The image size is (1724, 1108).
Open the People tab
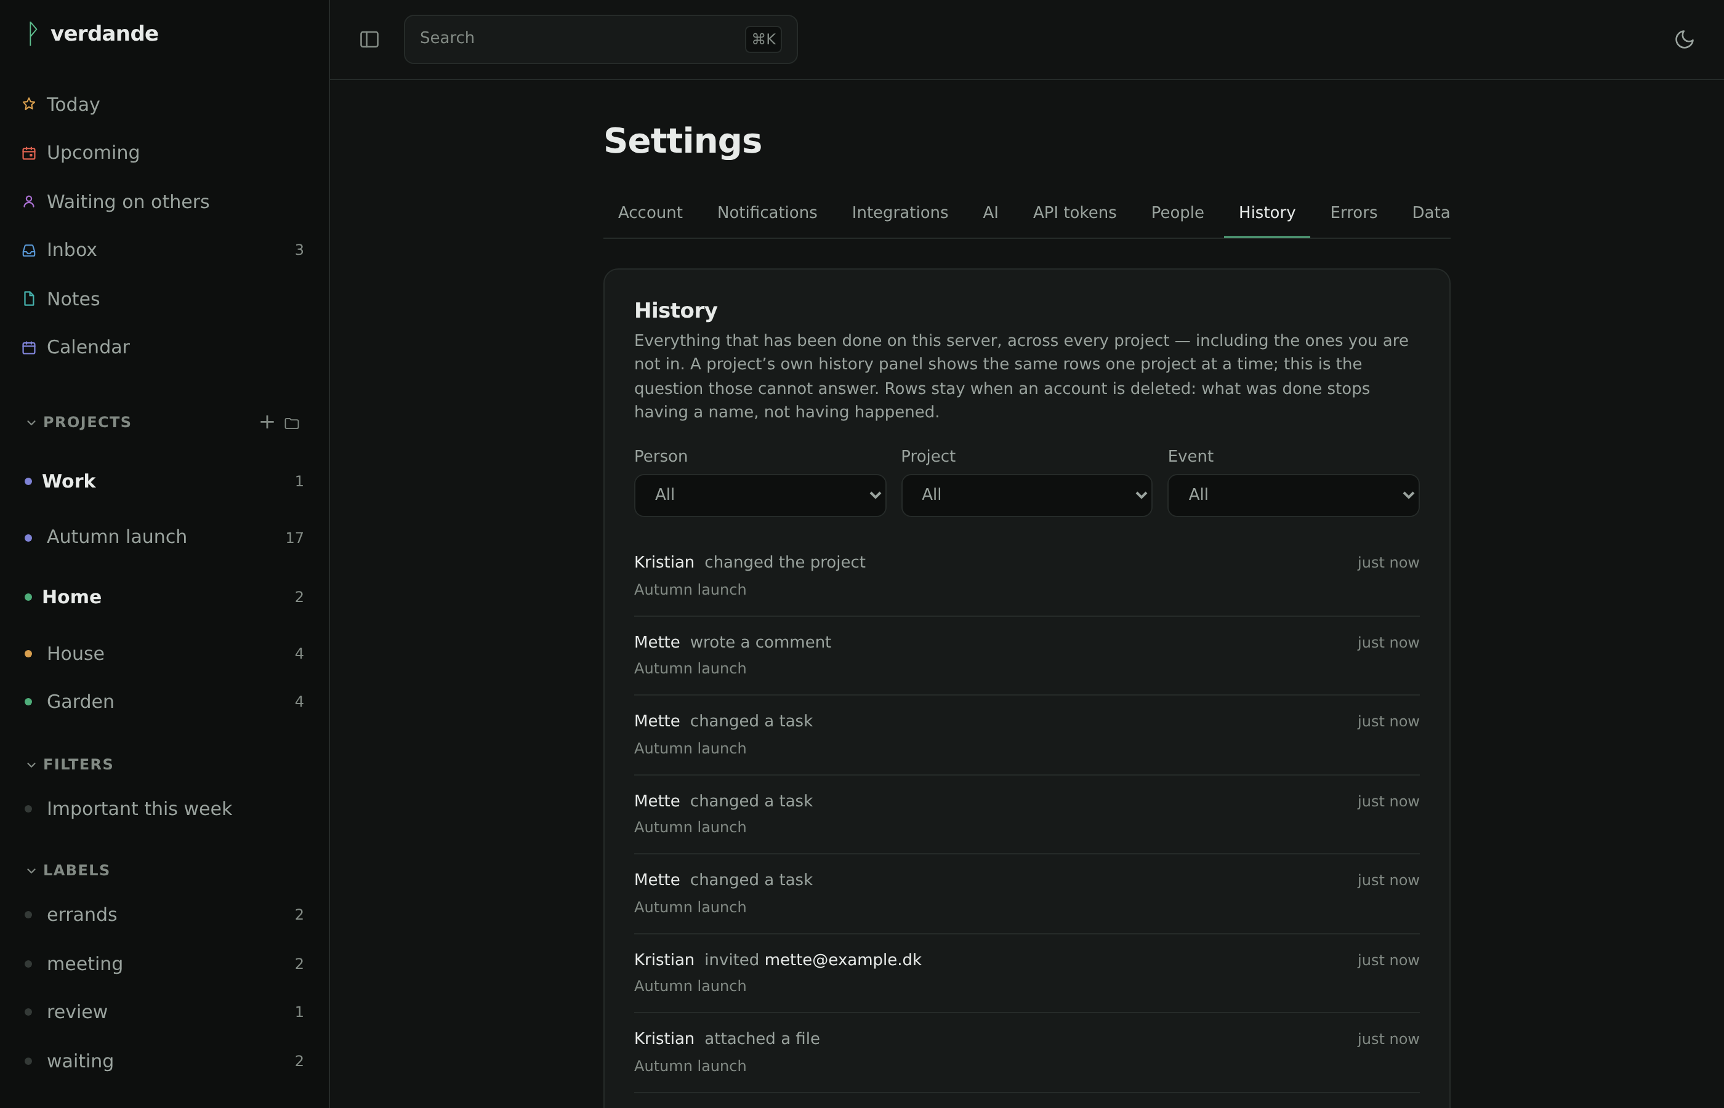click(1177, 213)
